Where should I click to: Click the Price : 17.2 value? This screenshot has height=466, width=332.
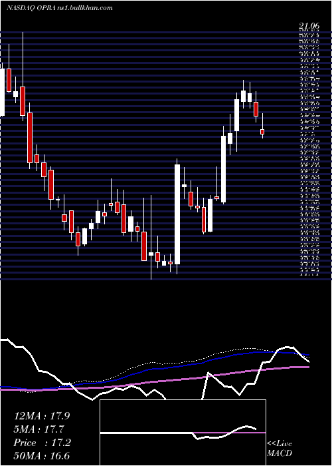[x=42, y=443]
